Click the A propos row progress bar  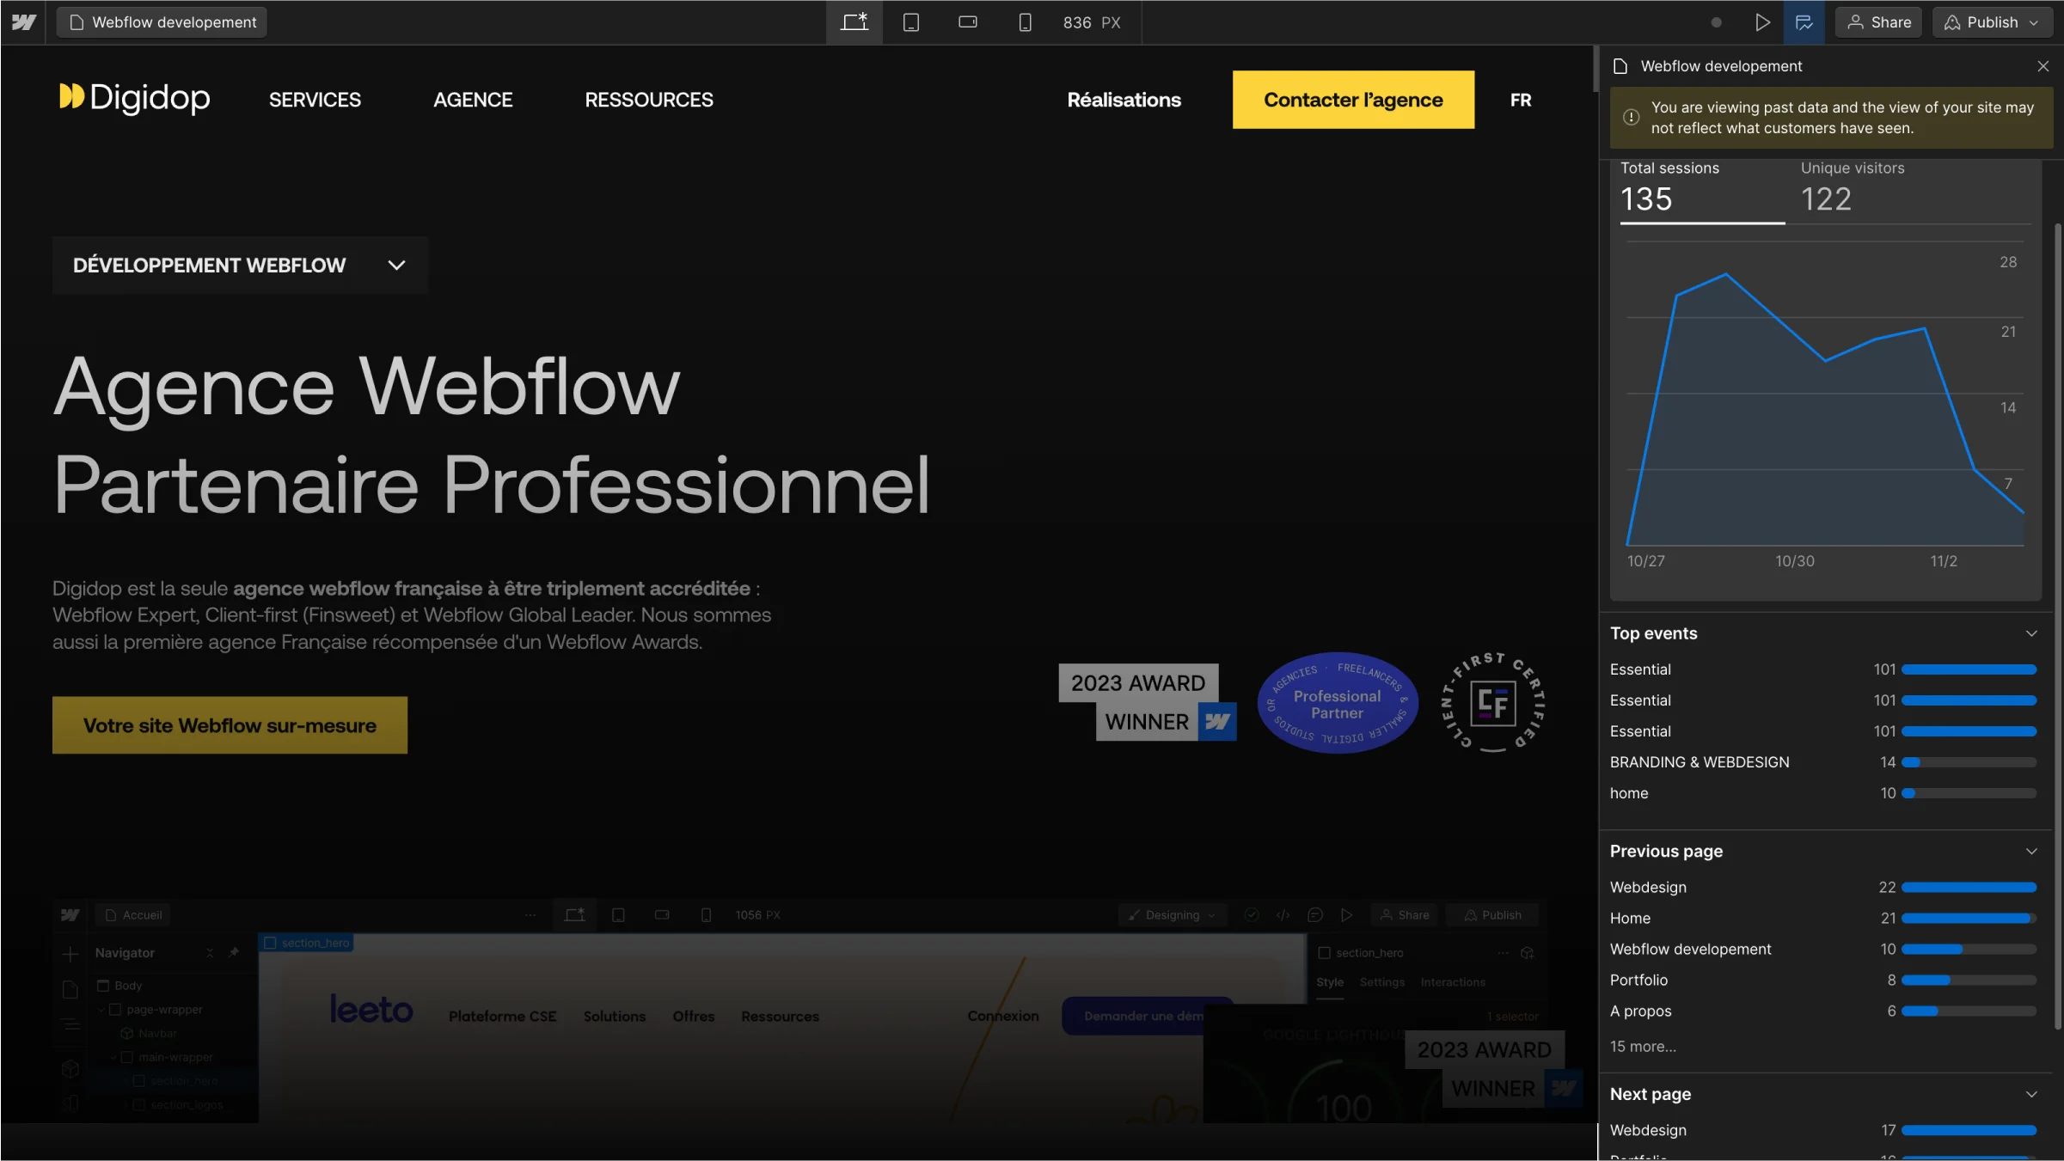tap(1969, 1011)
